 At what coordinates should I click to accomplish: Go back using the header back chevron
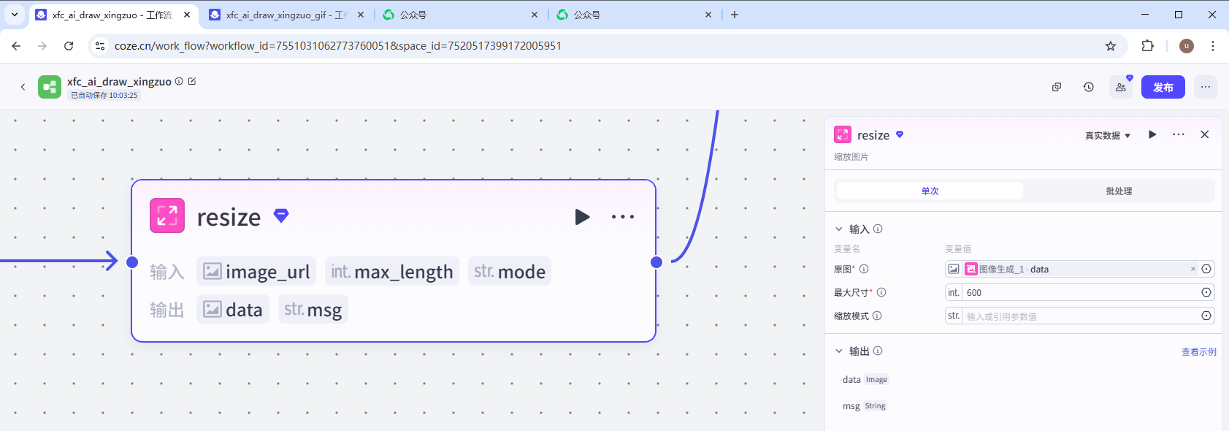23,87
